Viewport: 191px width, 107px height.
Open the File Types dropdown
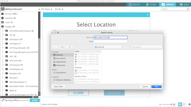click(x=47, y=9)
